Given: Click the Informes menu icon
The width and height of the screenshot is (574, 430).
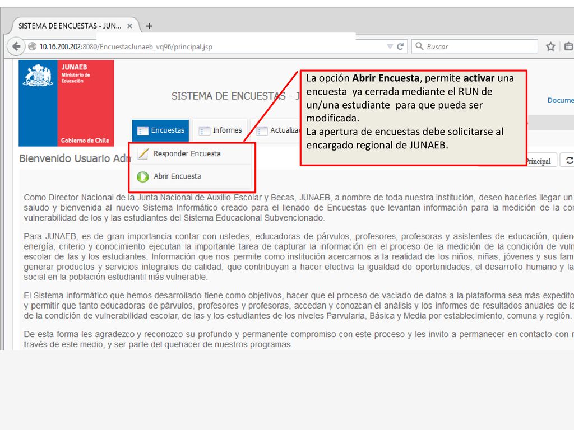Looking at the screenshot, I should [x=204, y=130].
